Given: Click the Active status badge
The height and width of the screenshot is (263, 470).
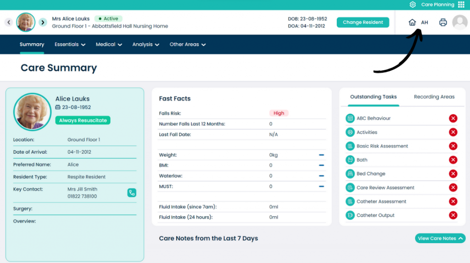Looking at the screenshot, I should 108,19.
